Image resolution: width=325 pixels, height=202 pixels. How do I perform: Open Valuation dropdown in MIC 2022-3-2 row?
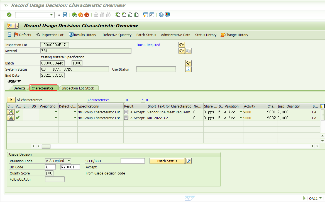point(241,118)
